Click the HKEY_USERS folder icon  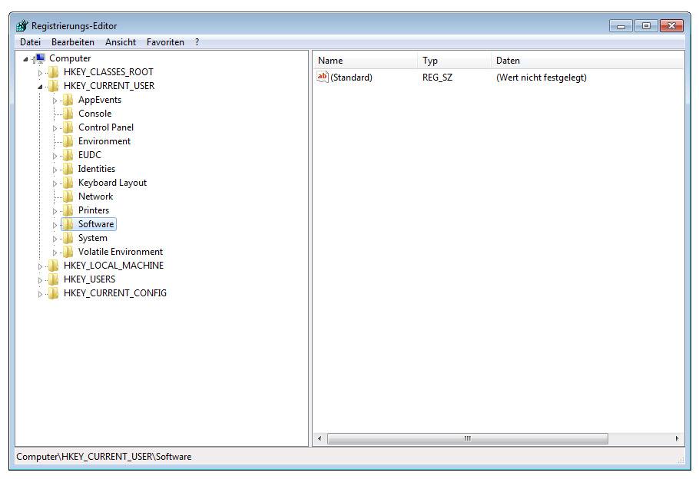(53, 279)
